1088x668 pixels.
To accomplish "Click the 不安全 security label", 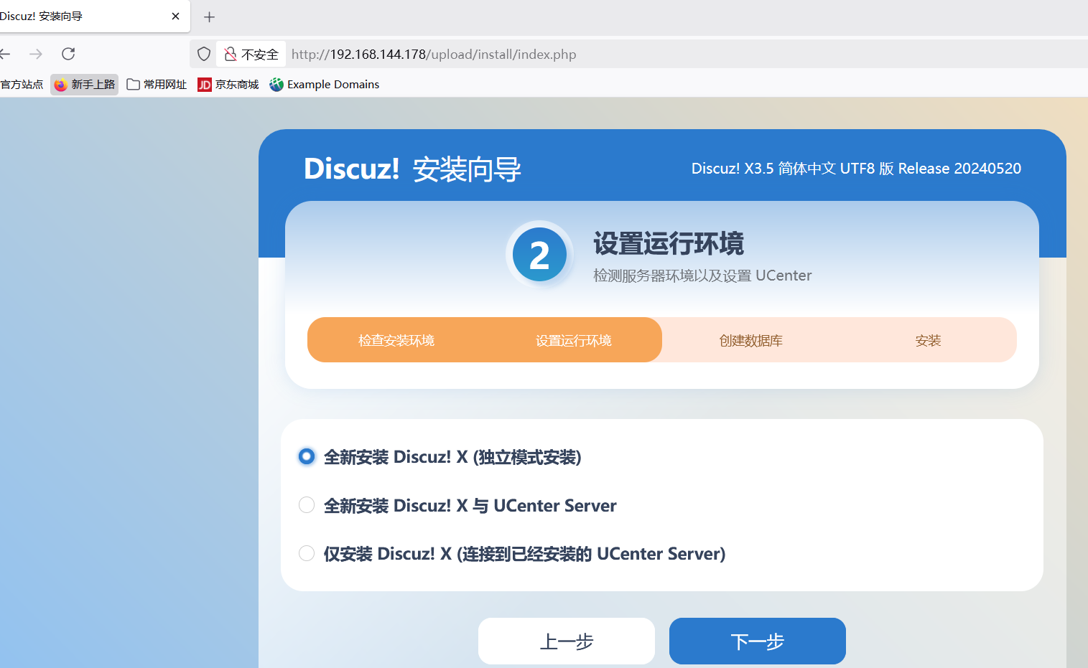I will pyautogui.click(x=260, y=55).
